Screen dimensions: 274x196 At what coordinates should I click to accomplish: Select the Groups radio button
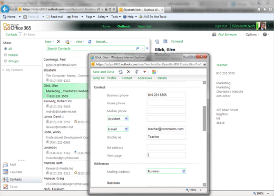[6, 61]
